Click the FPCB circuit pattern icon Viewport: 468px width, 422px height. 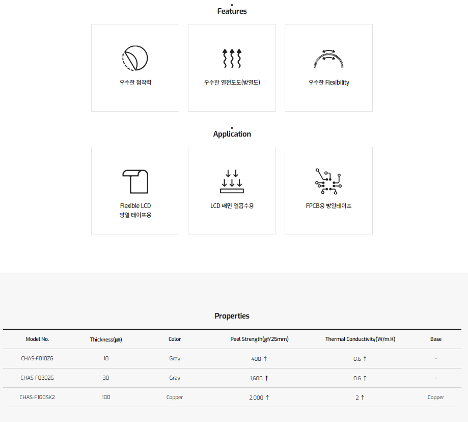tap(328, 181)
